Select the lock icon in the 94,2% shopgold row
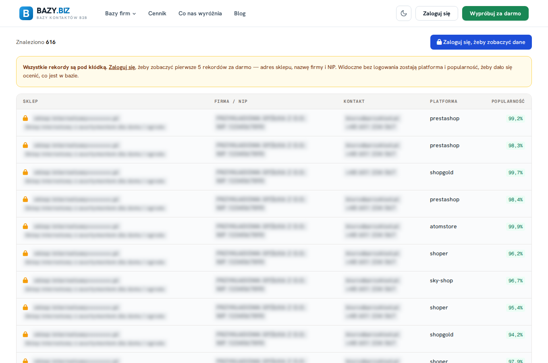Screen dimensions: 548x363 point(25,334)
